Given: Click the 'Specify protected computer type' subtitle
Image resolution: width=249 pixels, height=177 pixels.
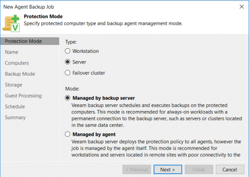Looking at the screenshot, I should pyautogui.click(x=103, y=23).
